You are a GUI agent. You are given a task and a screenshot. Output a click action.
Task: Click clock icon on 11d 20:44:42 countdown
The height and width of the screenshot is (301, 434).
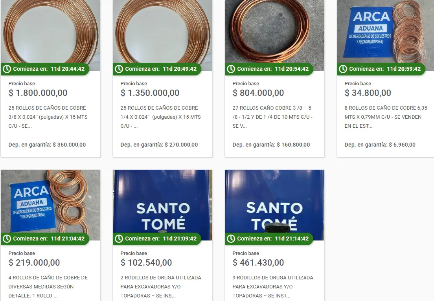[x=7, y=69]
